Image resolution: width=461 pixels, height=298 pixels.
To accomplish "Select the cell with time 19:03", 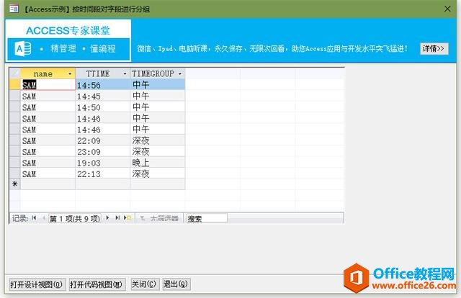I will [x=102, y=163].
